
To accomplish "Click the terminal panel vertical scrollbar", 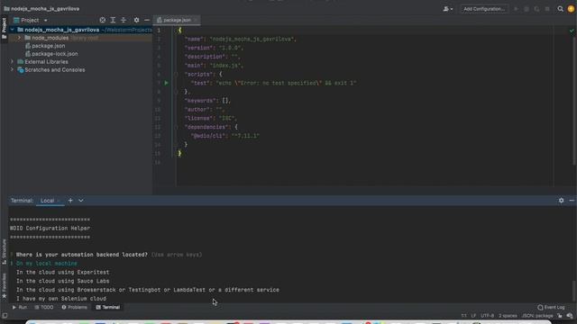I will pyautogui.click(x=573, y=290).
